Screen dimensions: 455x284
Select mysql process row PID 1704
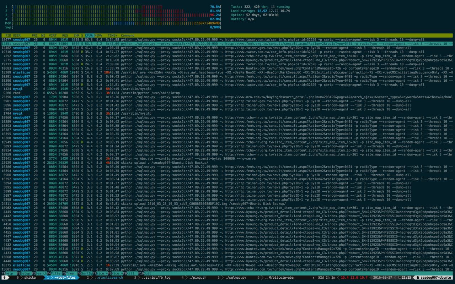tap(227, 114)
